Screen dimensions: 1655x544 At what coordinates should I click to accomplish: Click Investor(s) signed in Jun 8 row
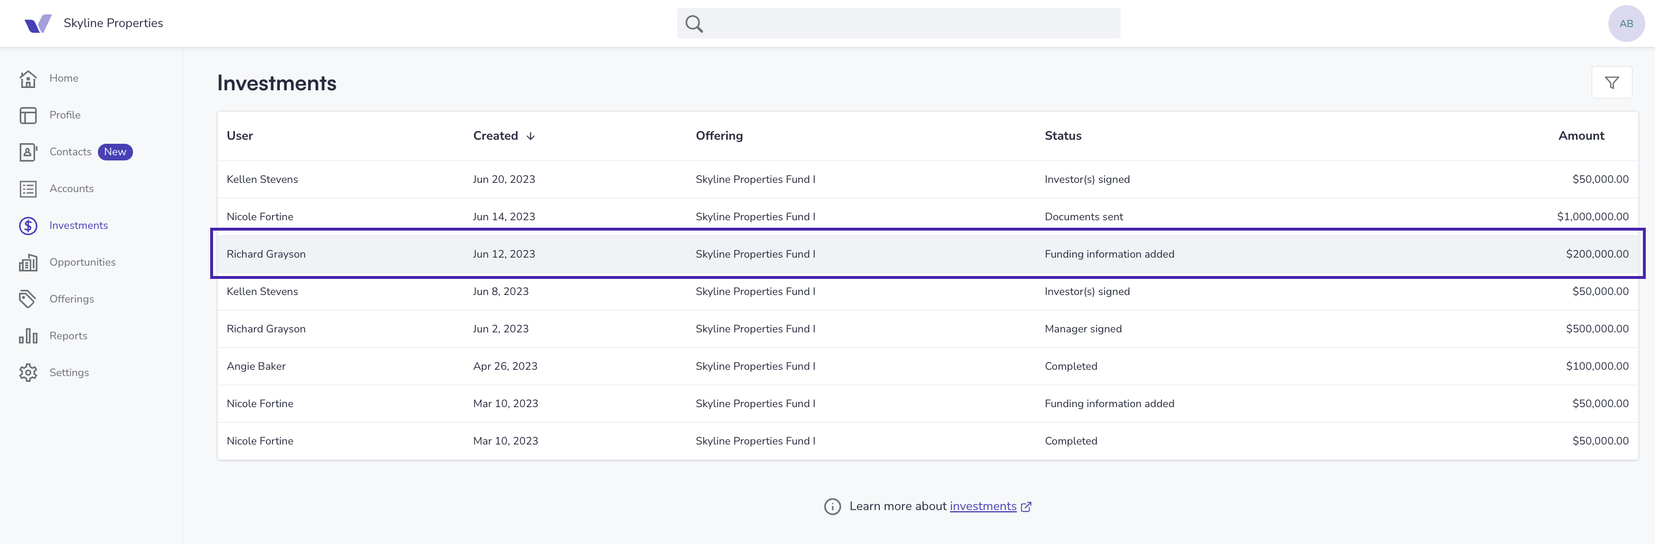coord(1087,292)
